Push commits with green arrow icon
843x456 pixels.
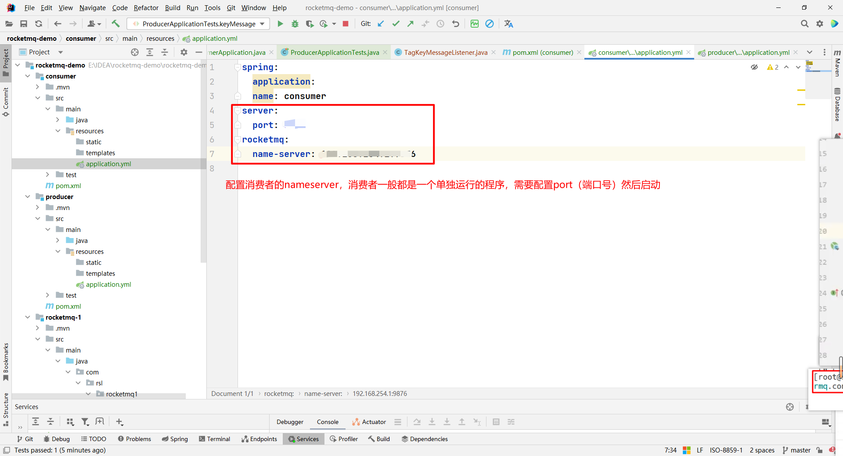click(411, 24)
